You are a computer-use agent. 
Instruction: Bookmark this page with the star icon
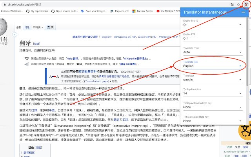(238, 4)
